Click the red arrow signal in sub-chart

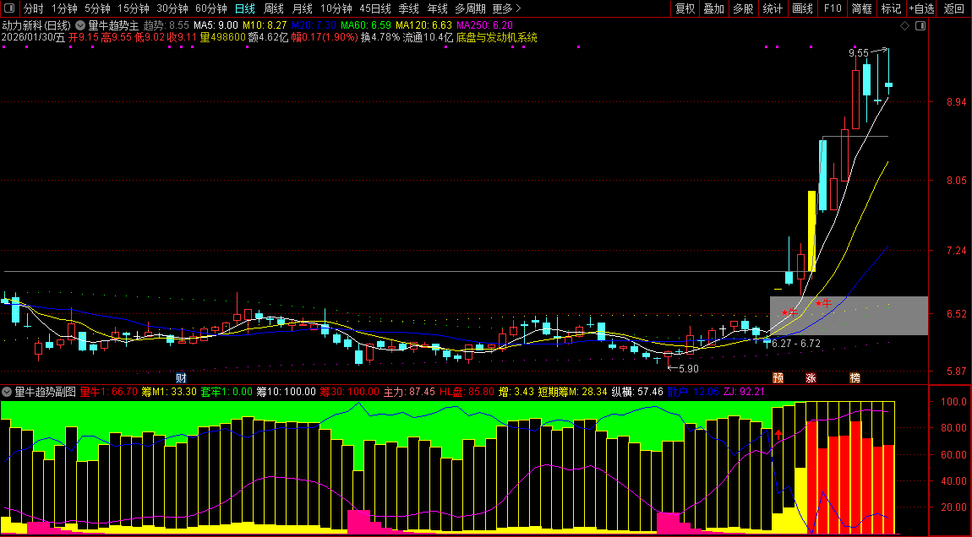click(x=778, y=433)
